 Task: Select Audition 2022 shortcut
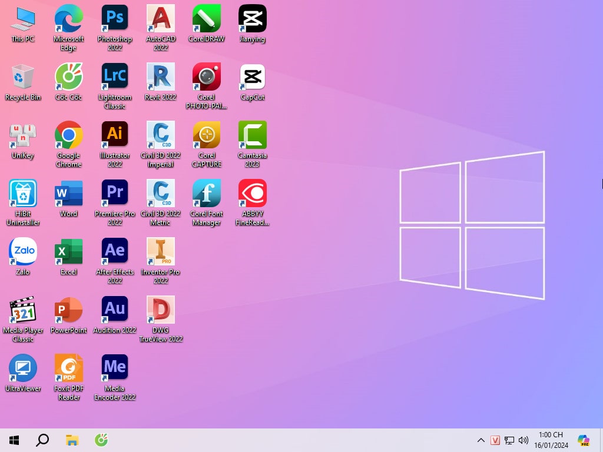pos(115,315)
